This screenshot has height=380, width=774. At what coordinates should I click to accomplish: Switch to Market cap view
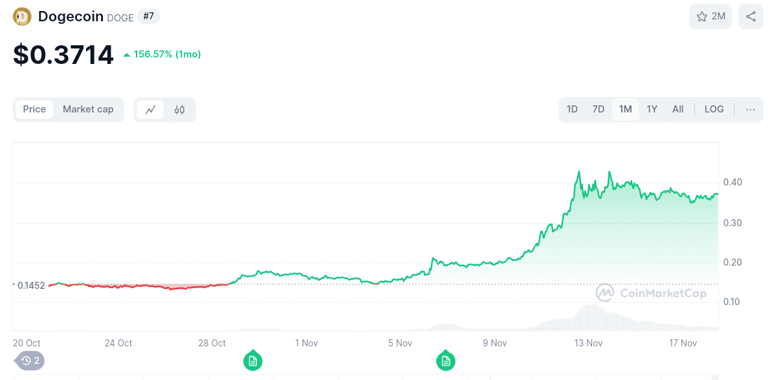(88, 109)
